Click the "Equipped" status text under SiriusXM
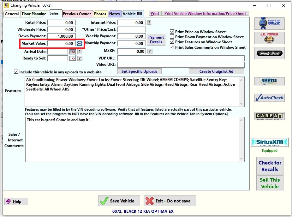292x217 pixels. pos(270,151)
